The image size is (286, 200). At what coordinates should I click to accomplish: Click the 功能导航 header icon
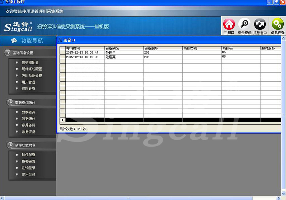14,41
